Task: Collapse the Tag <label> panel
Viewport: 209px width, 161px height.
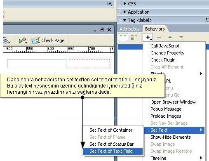Action: [124, 20]
